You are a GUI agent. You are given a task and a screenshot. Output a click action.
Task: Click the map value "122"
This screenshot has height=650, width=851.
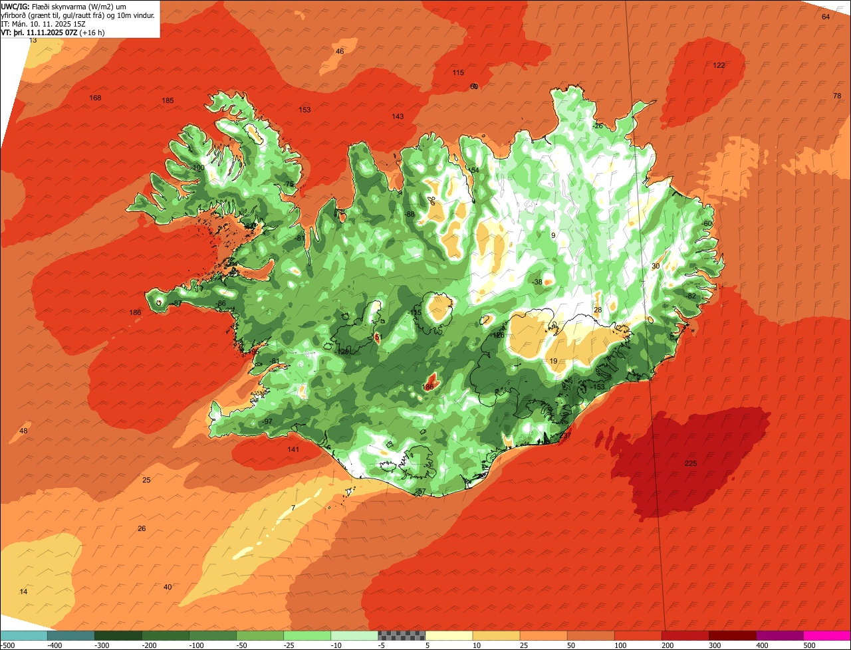click(719, 65)
